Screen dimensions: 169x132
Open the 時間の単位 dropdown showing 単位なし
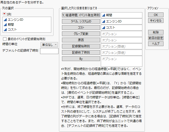tap(49, 45)
